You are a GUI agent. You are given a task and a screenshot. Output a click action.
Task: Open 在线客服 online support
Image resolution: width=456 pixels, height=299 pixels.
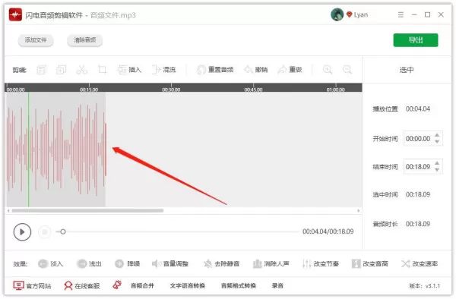pos(82,286)
